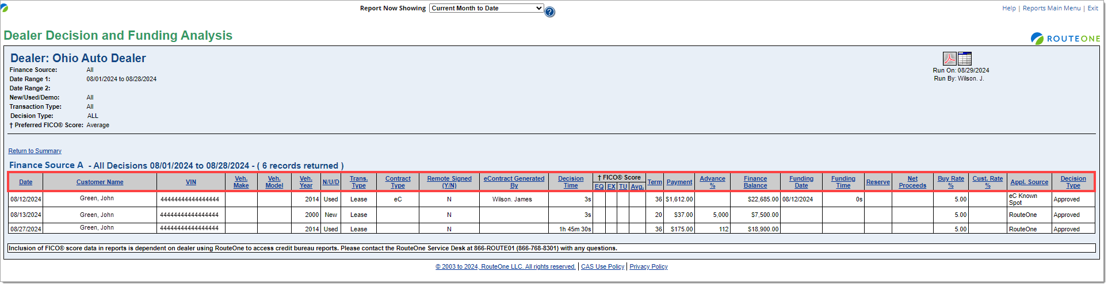Click the New vehicle status cell
The width and height of the screenshot is (1108, 286).
pos(331,215)
